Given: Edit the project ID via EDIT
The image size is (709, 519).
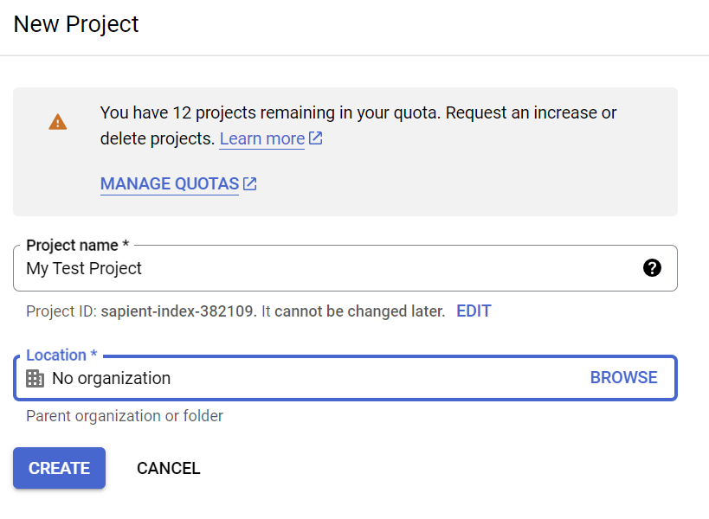Looking at the screenshot, I should (x=474, y=311).
